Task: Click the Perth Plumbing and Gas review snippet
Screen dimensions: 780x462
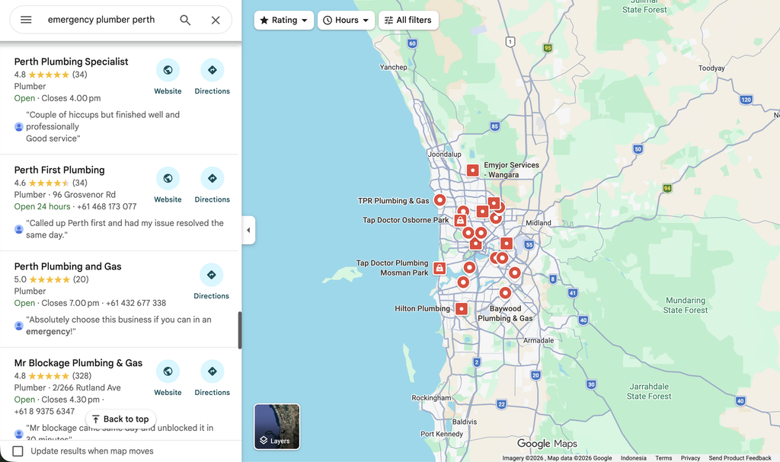Action: [118, 325]
